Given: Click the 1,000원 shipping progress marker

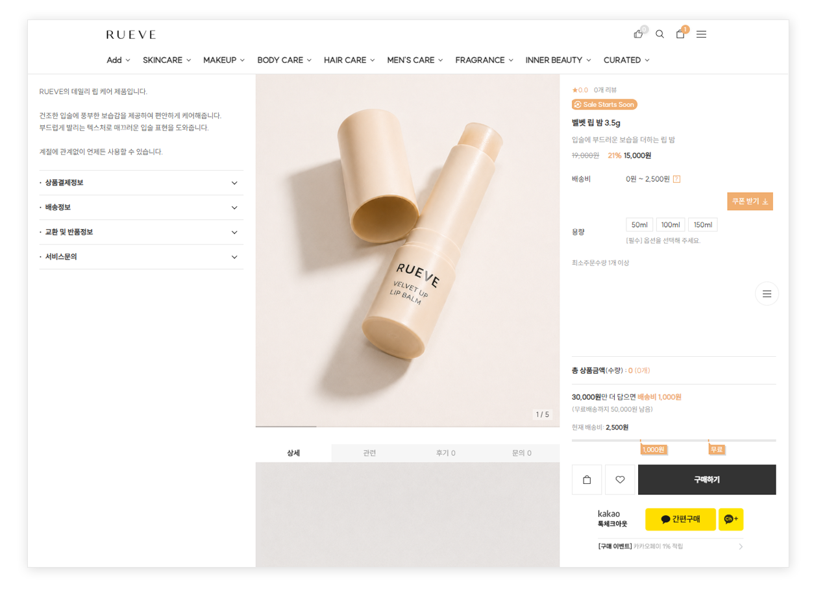Looking at the screenshot, I should (x=654, y=449).
